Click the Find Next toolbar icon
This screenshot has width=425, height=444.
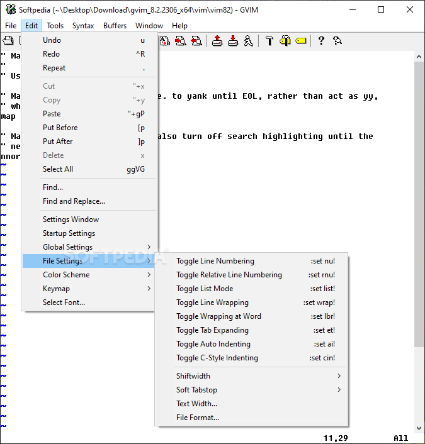coord(181,41)
